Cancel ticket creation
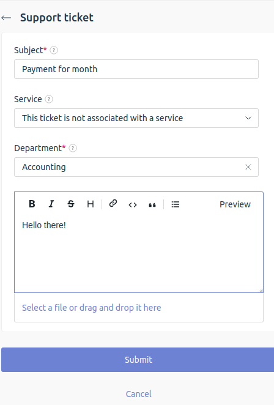 click(139, 394)
